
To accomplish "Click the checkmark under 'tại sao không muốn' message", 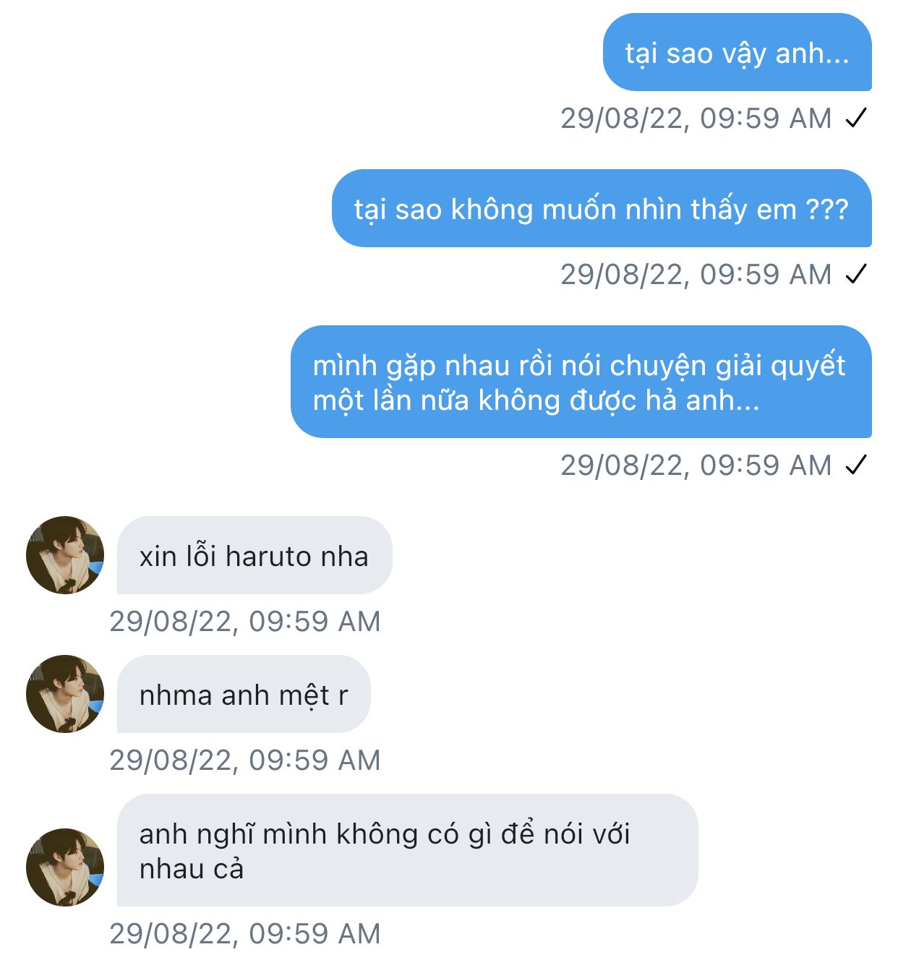I will [x=856, y=274].
